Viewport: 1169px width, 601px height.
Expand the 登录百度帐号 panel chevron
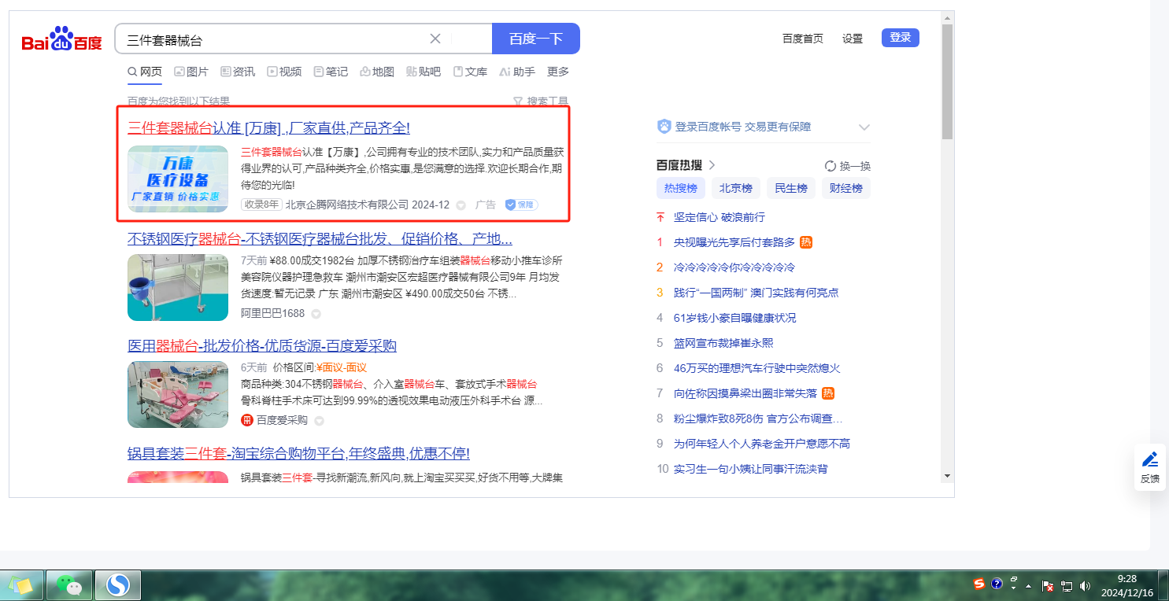[864, 127]
